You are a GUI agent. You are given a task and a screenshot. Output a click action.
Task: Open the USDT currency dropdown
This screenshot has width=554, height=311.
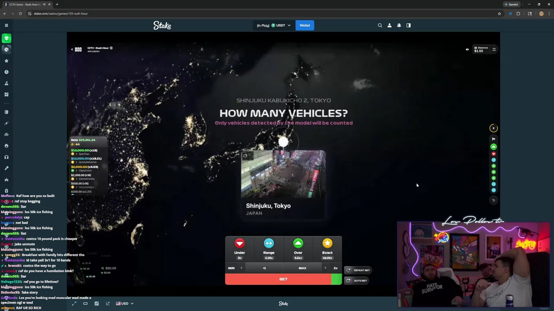tap(274, 25)
